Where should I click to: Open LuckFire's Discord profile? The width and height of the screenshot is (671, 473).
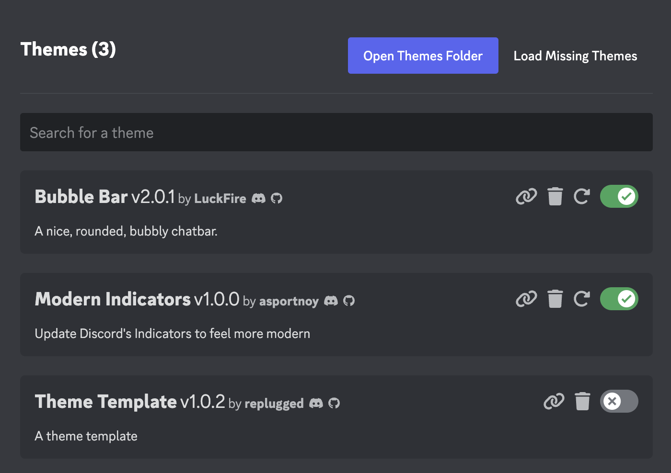(259, 198)
